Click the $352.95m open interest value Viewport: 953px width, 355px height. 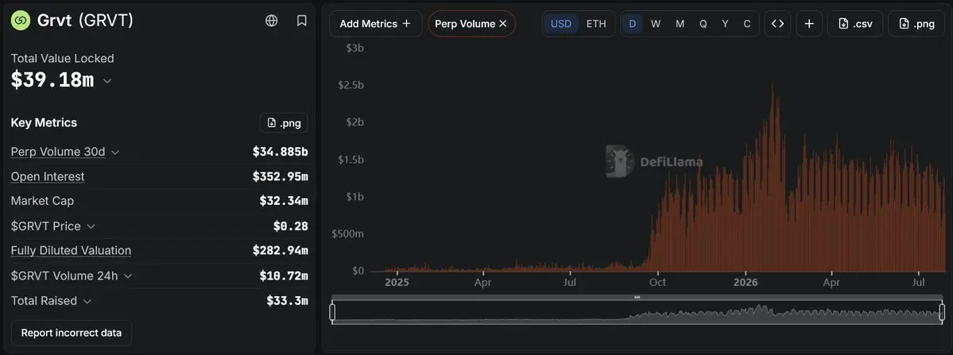coord(281,176)
